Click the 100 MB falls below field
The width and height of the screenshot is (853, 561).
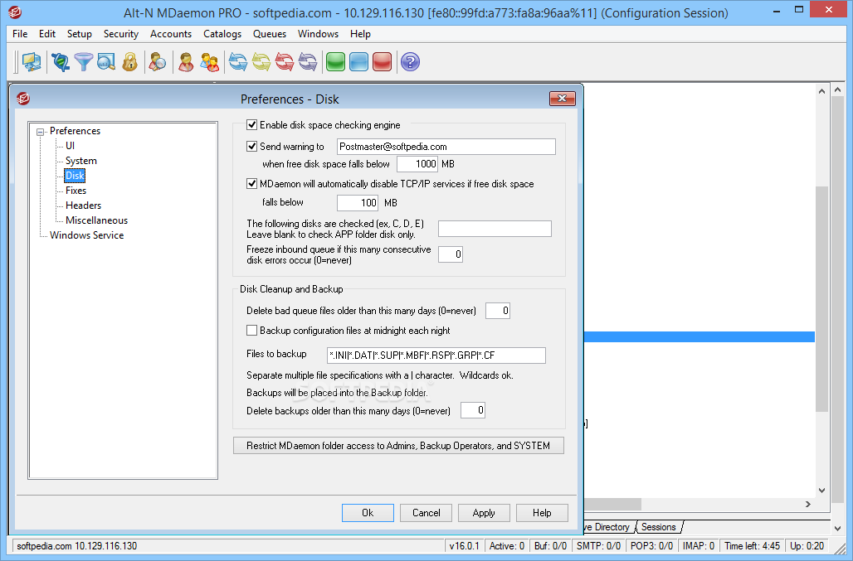coord(358,202)
